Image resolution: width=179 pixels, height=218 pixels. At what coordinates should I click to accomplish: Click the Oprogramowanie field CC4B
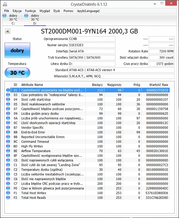click(92, 39)
